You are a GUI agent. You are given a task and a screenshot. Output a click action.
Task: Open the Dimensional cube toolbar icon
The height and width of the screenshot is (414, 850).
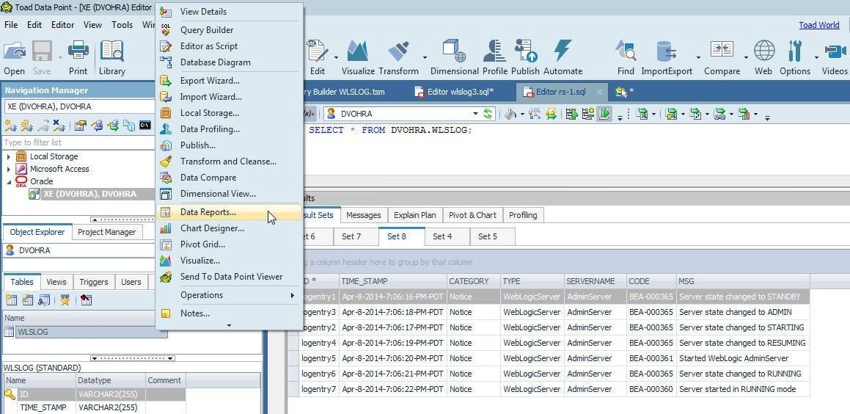454,51
